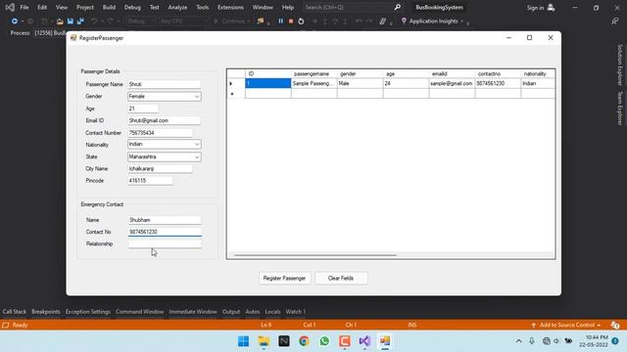
Task: Switch to the Output tab
Action: coord(231,312)
